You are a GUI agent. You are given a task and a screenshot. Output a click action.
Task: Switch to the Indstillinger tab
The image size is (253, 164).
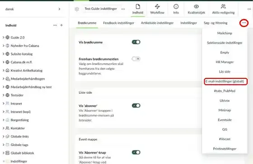189,23
